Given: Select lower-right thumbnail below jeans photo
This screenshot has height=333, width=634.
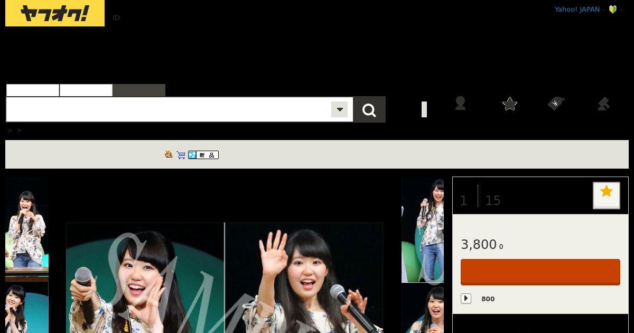Looking at the screenshot, I should 423,309.
